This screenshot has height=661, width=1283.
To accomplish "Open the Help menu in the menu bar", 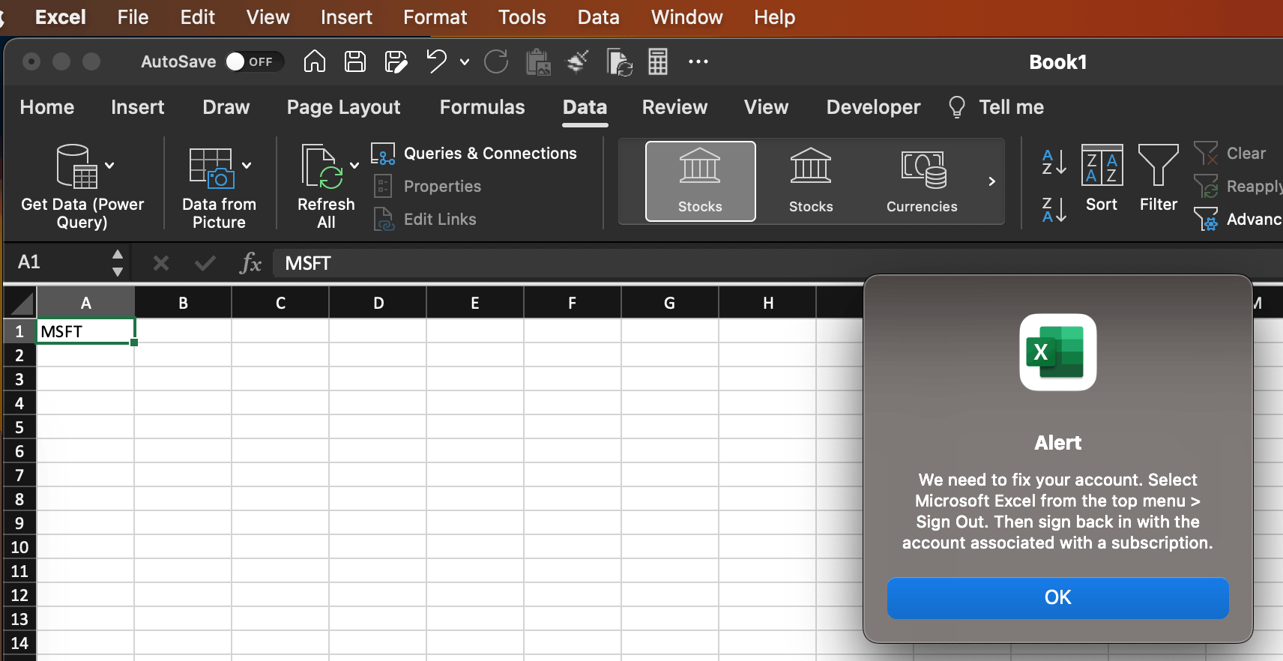I will coord(775,17).
